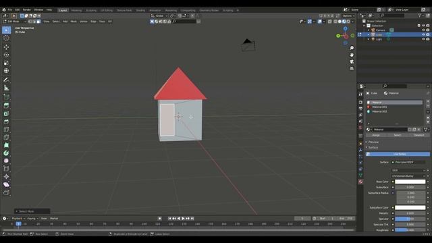Click the Use Nodes button
Viewport: 432px width, 243px height.
tap(398, 155)
